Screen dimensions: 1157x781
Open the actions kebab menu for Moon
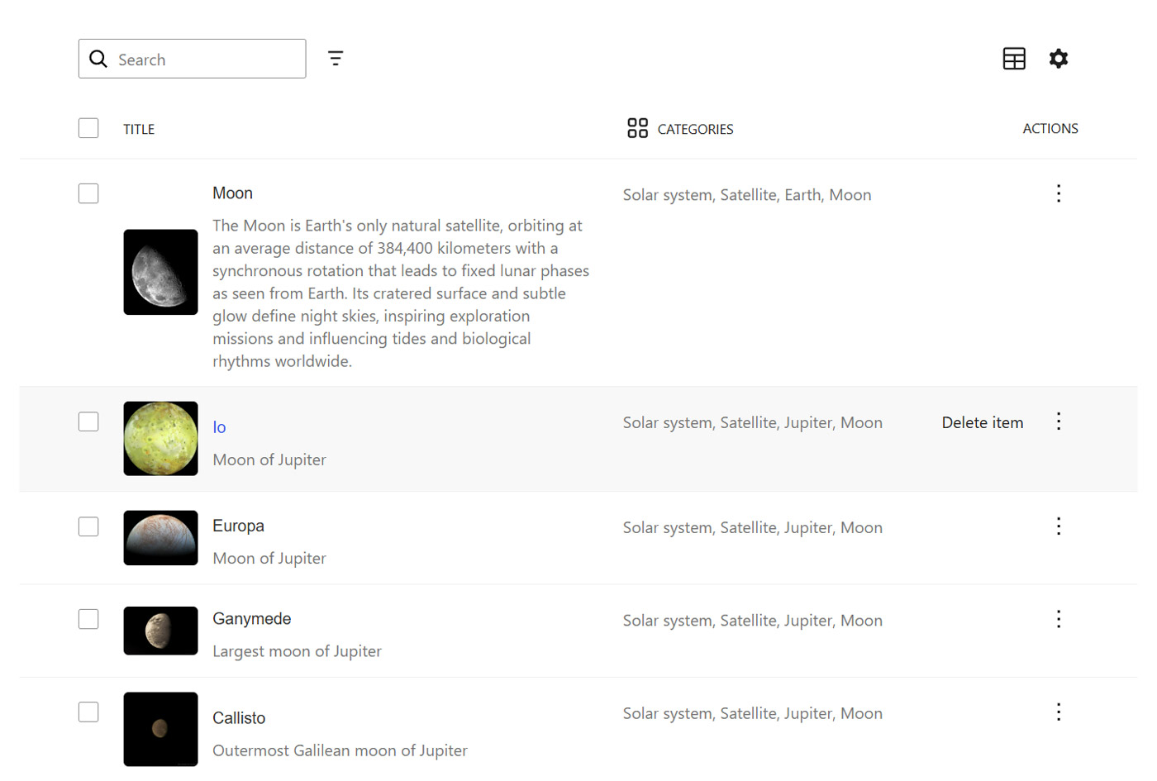point(1059,193)
